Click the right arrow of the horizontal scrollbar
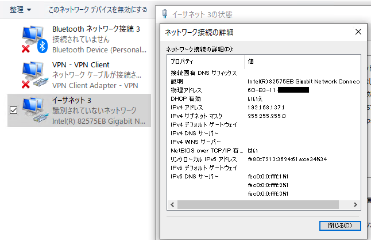 [x=355, y=205]
